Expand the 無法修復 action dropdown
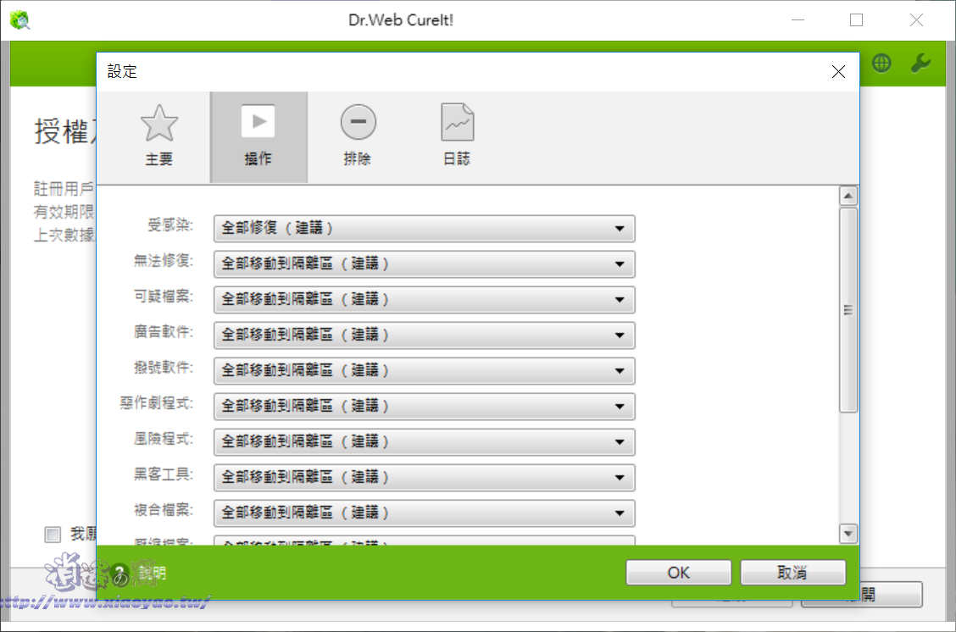 point(424,263)
